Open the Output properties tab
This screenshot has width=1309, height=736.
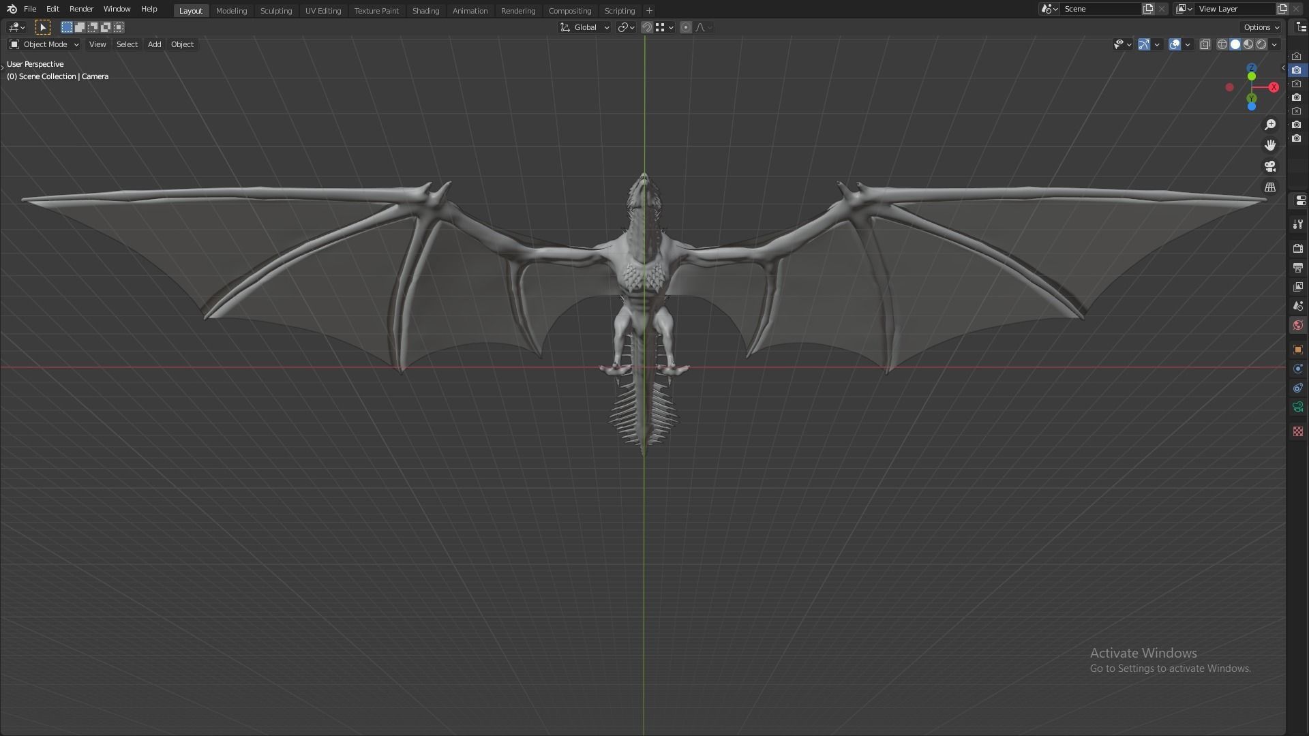coord(1298,268)
